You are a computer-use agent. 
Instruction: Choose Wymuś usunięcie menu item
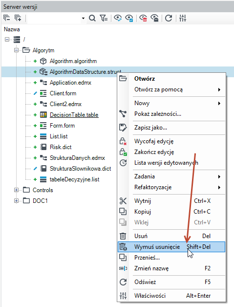(x=171, y=247)
